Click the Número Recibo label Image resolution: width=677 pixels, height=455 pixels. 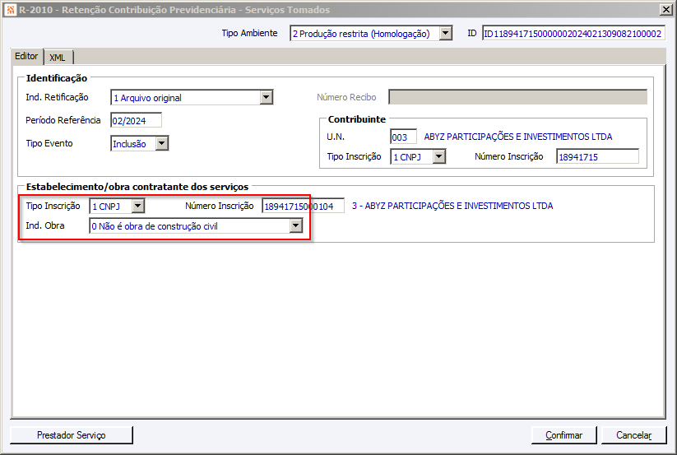[x=346, y=97]
